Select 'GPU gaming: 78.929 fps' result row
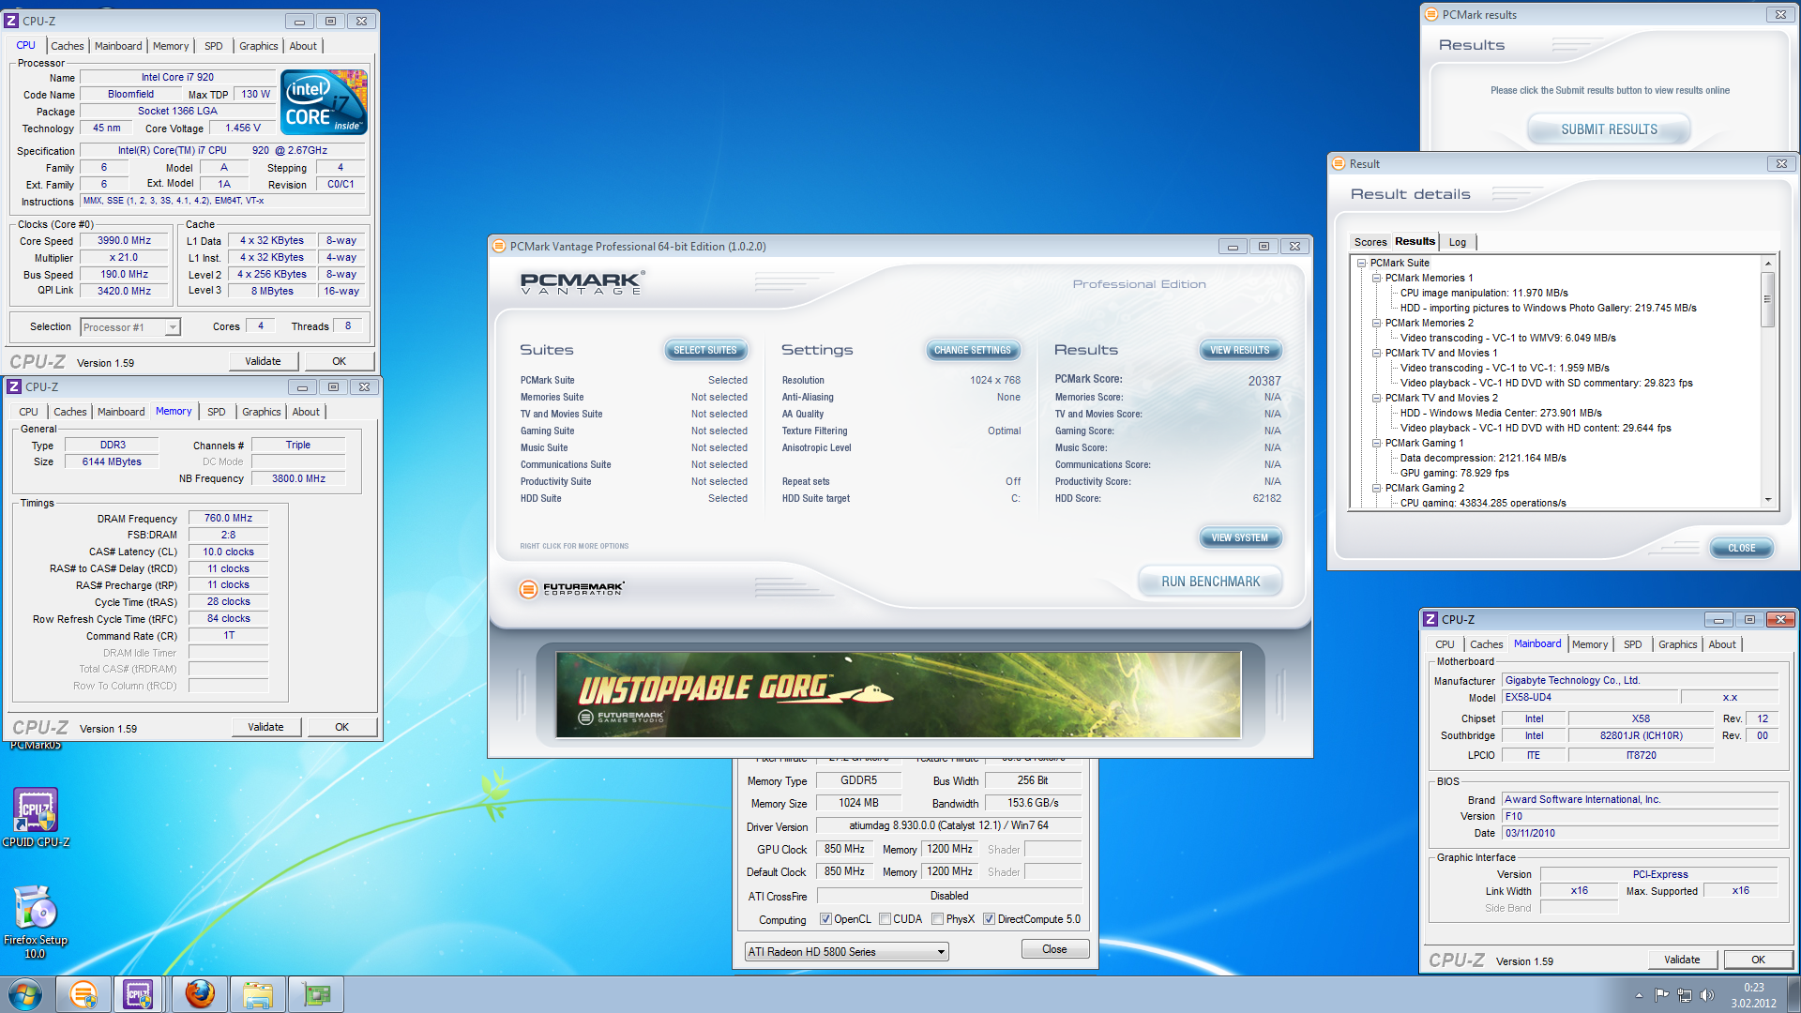 [x=1454, y=473]
